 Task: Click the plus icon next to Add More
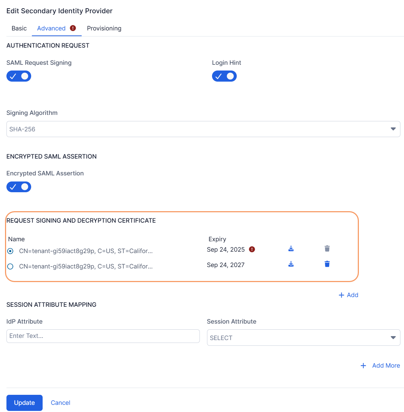pyautogui.click(x=363, y=365)
